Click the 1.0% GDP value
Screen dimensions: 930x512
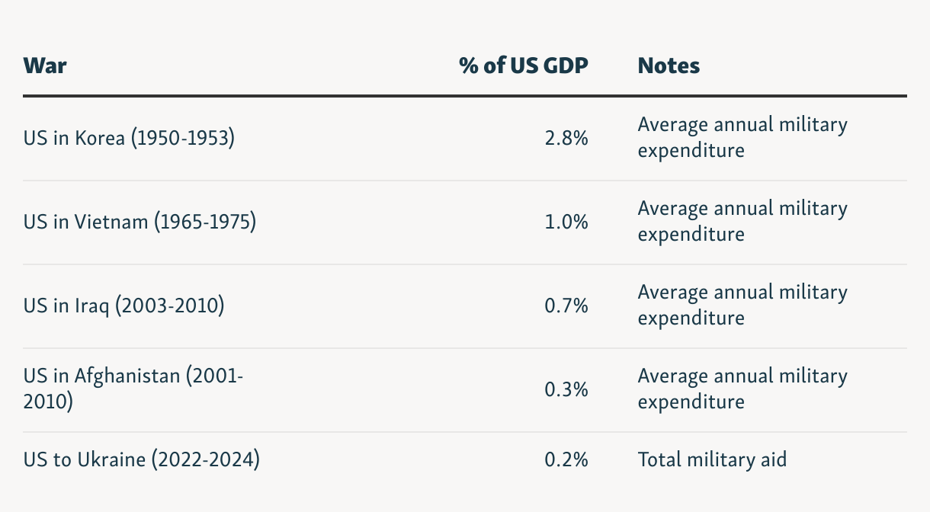click(566, 222)
